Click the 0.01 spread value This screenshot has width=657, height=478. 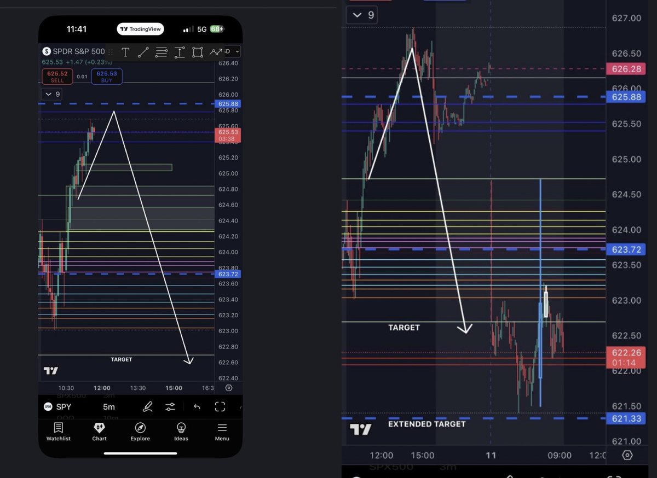(x=82, y=77)
